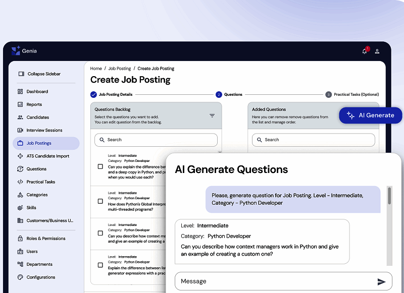Select Job Postings in the sidebar

(x=20, y=143)
